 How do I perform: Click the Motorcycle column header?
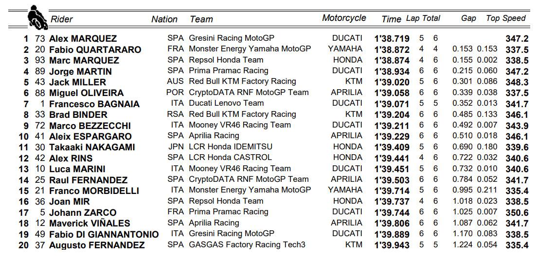(344, 18)
